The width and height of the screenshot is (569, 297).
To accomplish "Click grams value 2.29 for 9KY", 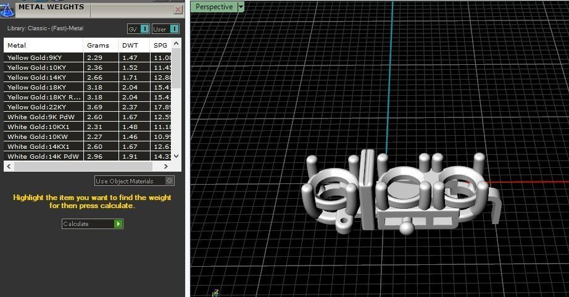I will pos(94,57).
